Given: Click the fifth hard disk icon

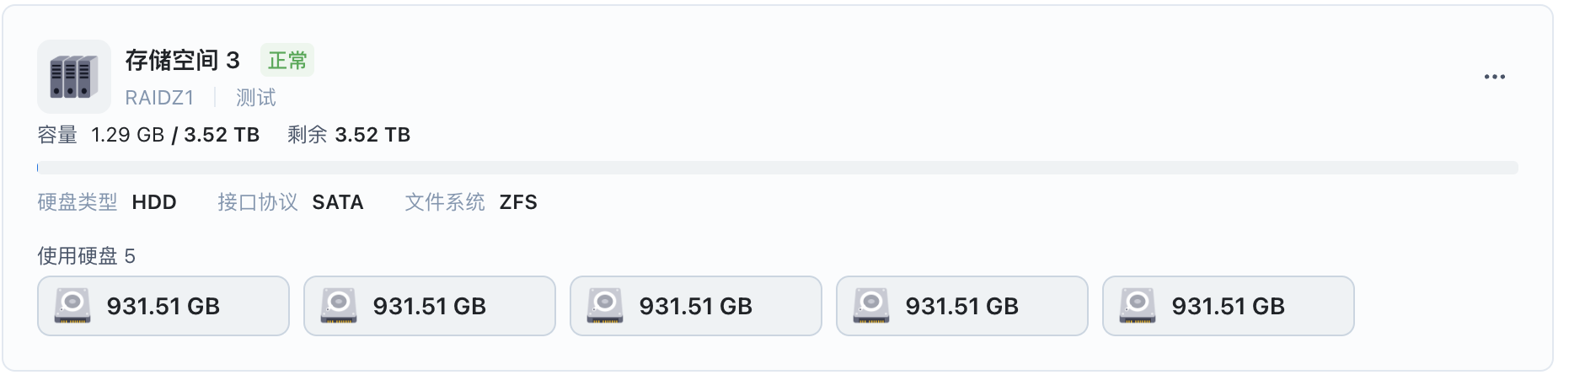Looking at the screenshot, I should (x=1138, y=306).
